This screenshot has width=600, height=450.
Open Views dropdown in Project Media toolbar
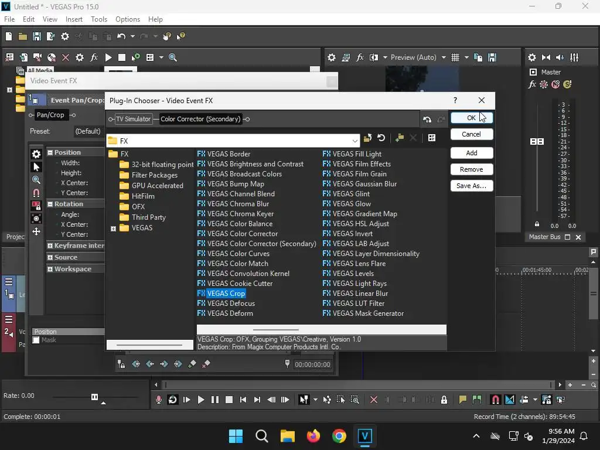tap(161, 57)
